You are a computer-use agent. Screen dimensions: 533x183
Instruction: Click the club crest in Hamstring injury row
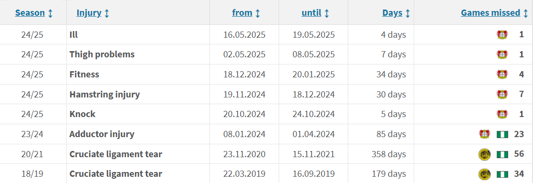coord(502,94)
